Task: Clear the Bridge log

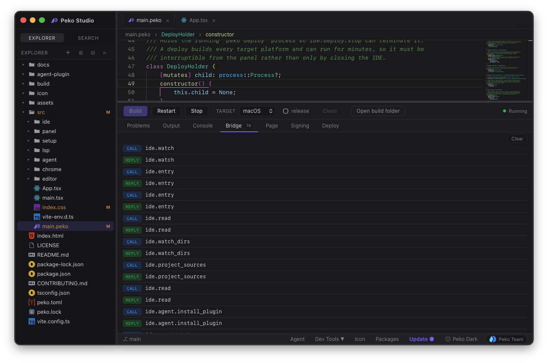Action: click(517, 139)
